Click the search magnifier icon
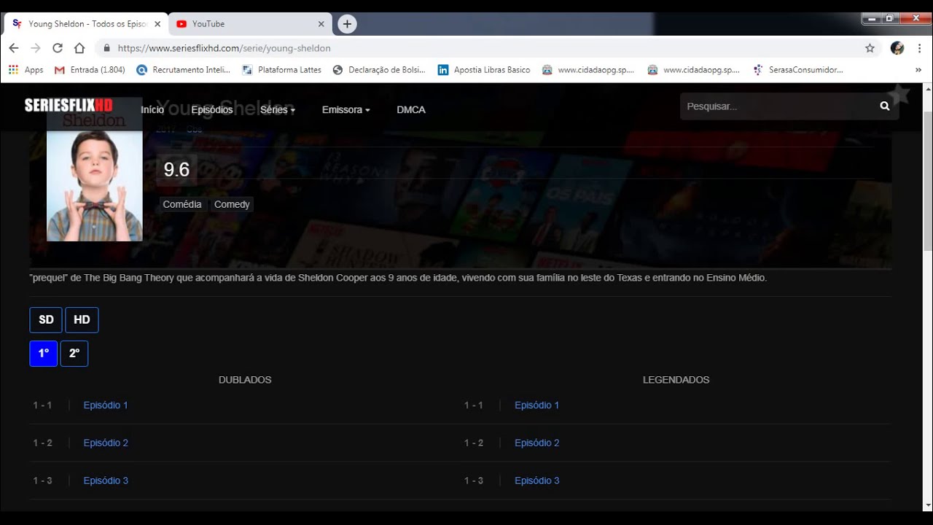This screenshot has width=933, height=525. pos(884,106)
